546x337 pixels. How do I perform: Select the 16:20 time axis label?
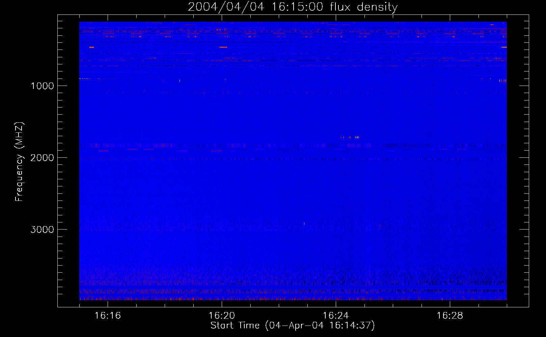tap(222, 316)
